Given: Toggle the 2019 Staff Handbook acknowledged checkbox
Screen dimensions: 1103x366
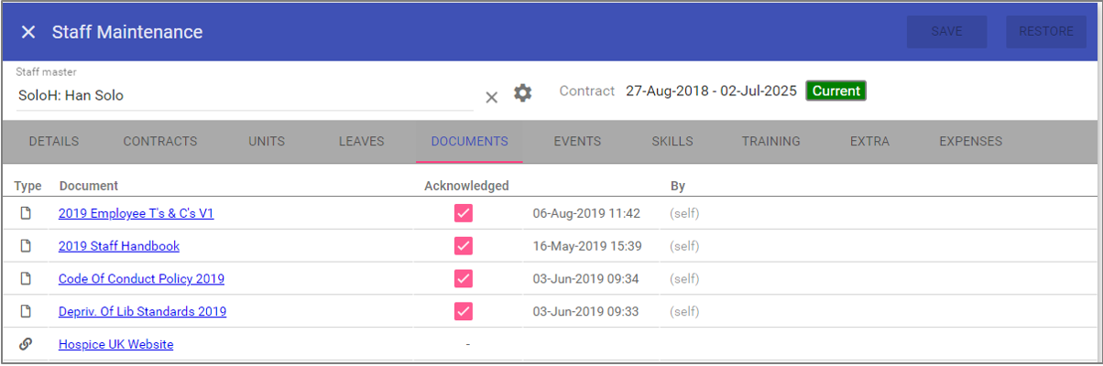Looking at the screenshot, I should [x=464, y=246].
